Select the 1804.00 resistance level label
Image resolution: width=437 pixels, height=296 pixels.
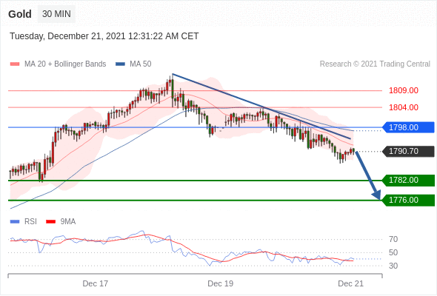(404, 107)
